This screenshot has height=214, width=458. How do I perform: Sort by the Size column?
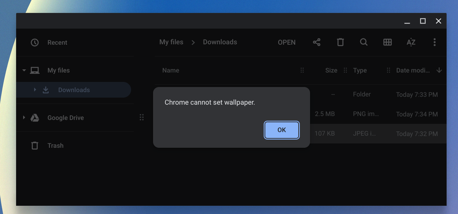331,70
